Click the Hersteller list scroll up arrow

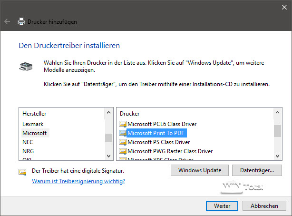(109, 113)
